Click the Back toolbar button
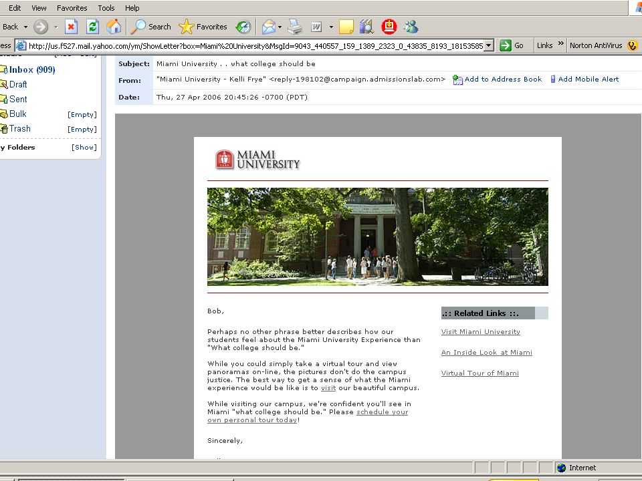 [10, 27]
